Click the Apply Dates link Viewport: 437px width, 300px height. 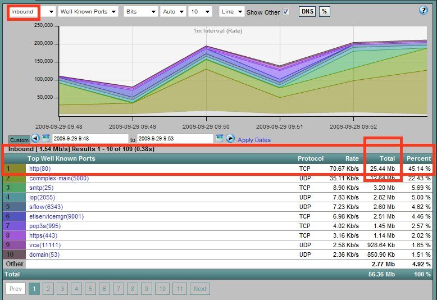254,140
